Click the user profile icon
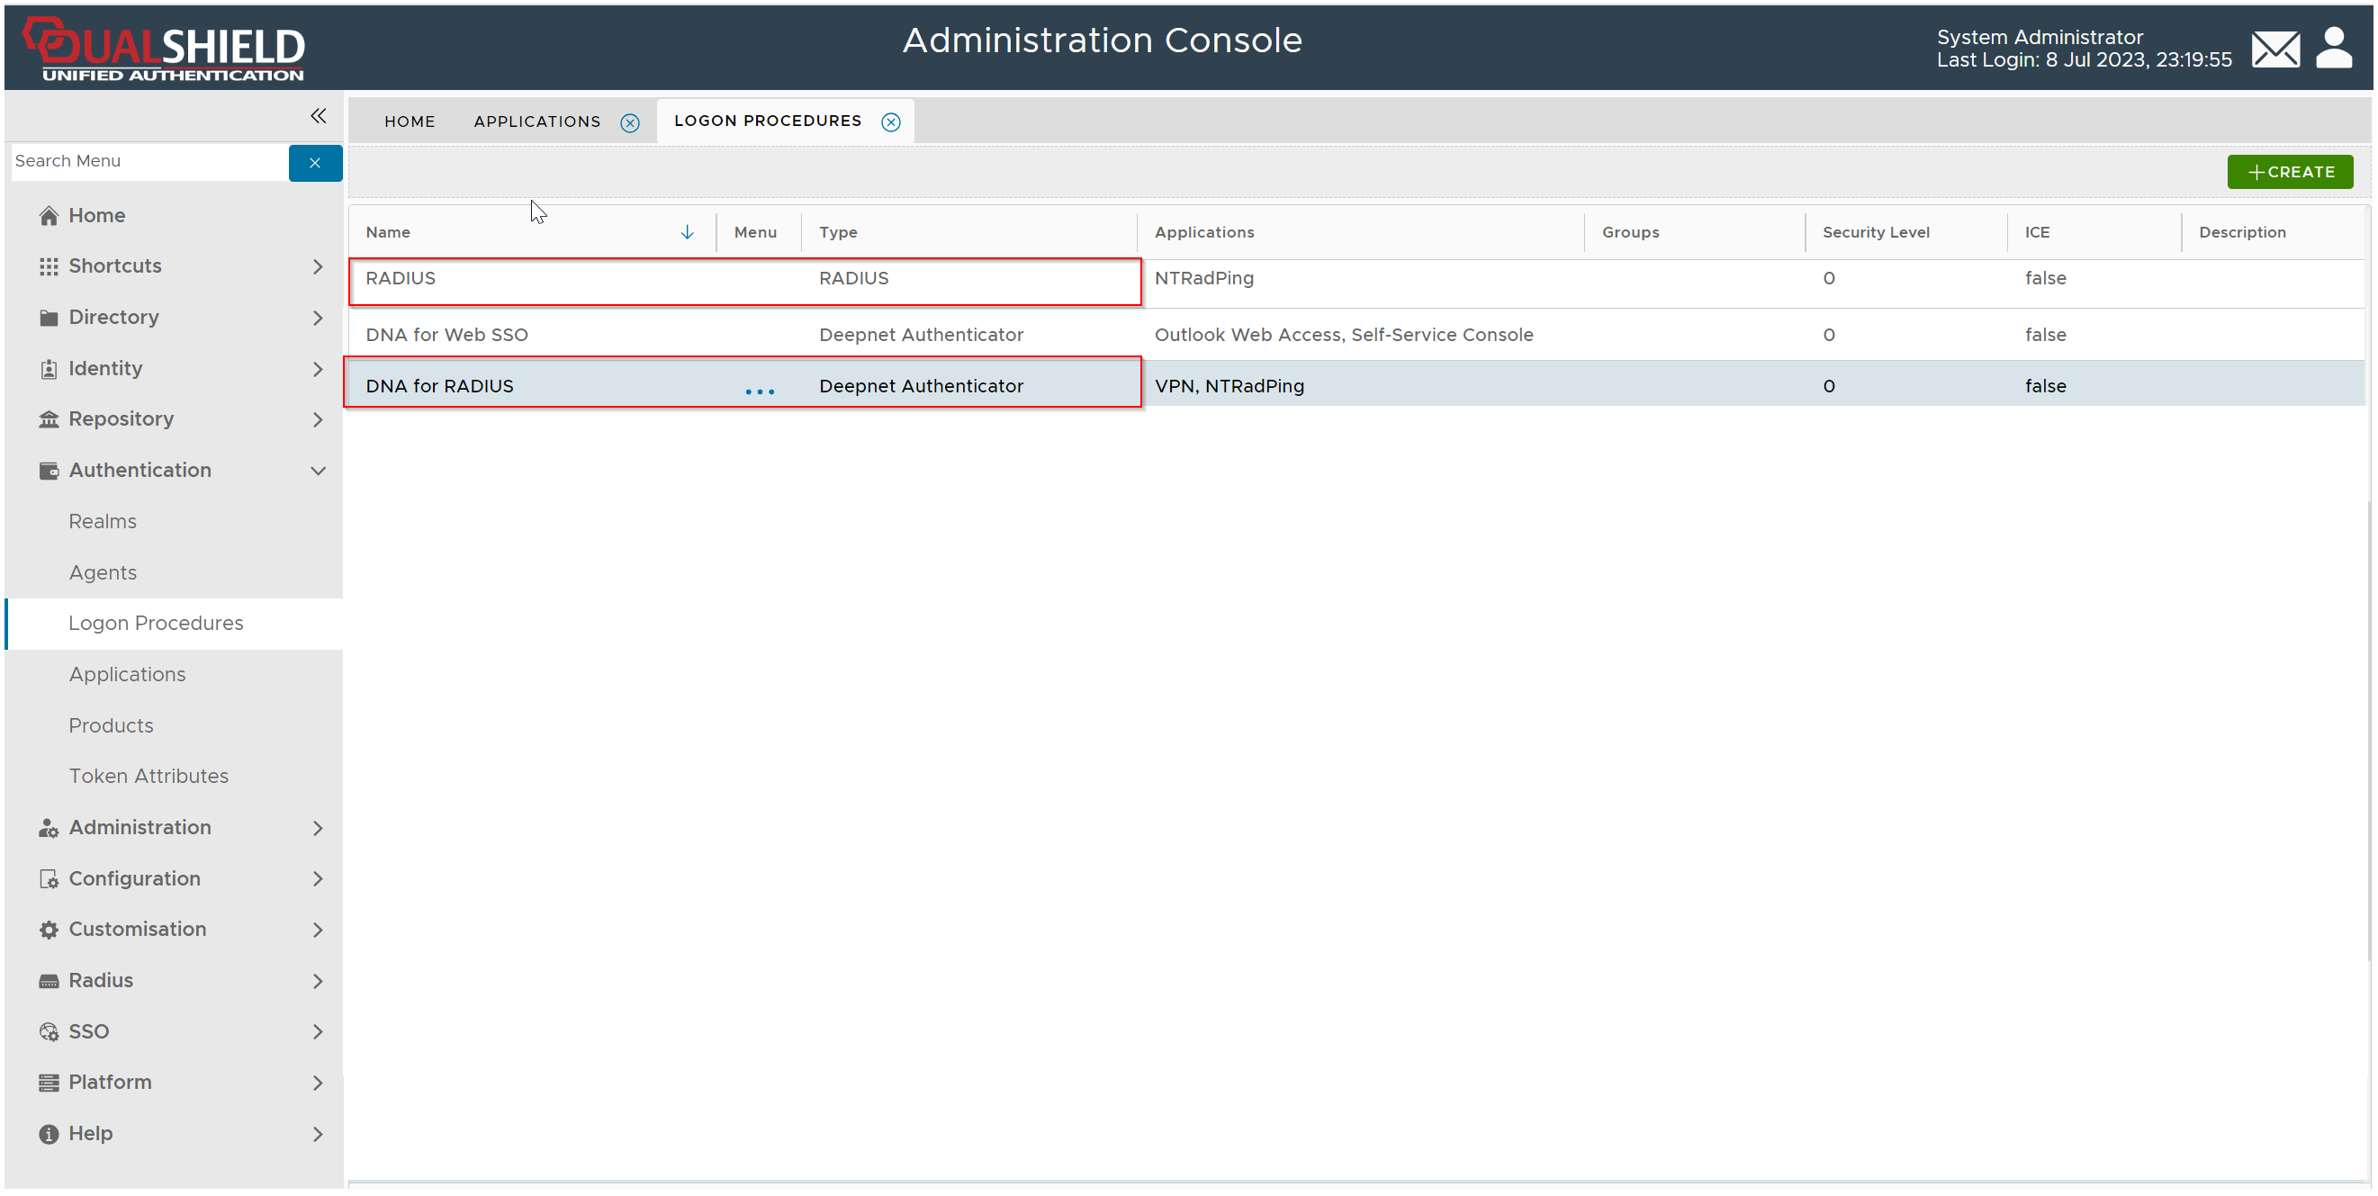 pos(2333,48)
